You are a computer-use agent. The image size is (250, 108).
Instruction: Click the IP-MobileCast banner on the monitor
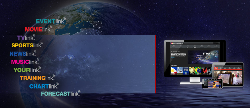click(203, 57)
